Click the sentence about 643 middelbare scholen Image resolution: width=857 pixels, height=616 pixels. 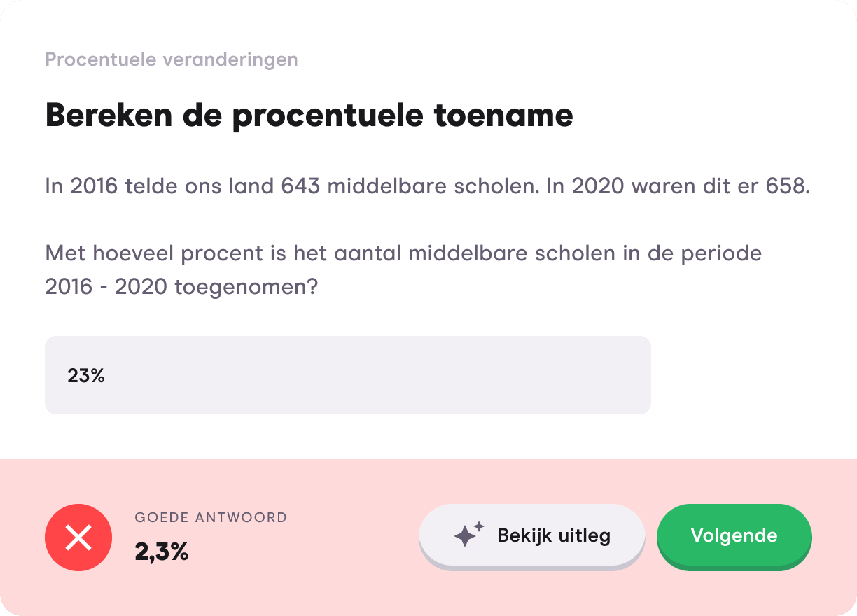point(427,187)
